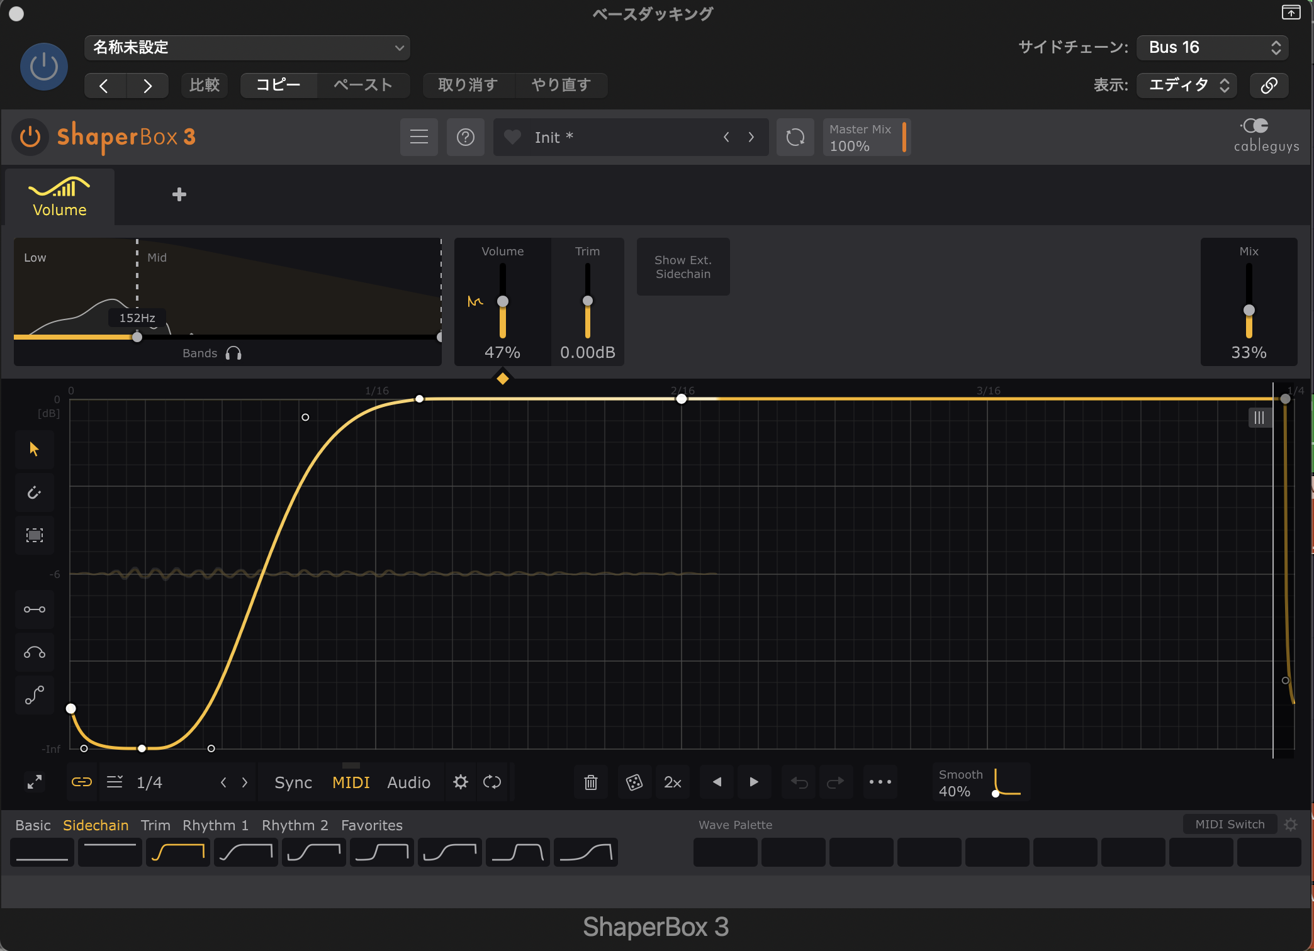The width and height of the screenshot is (1314, 951).
Task: Toggle the Logic plugin bypass power button
Action: click(x=44, y=67)
